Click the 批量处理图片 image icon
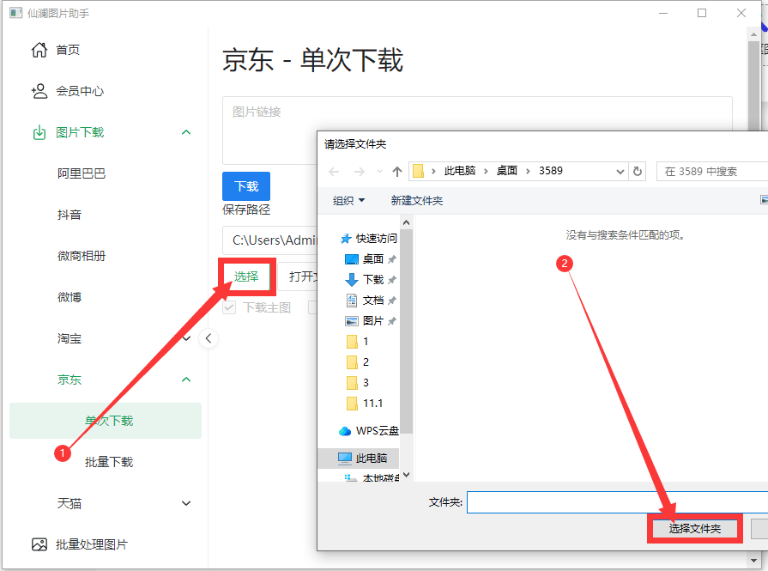Viewport: 768px width, 571px height. click(x=39, y=544)
